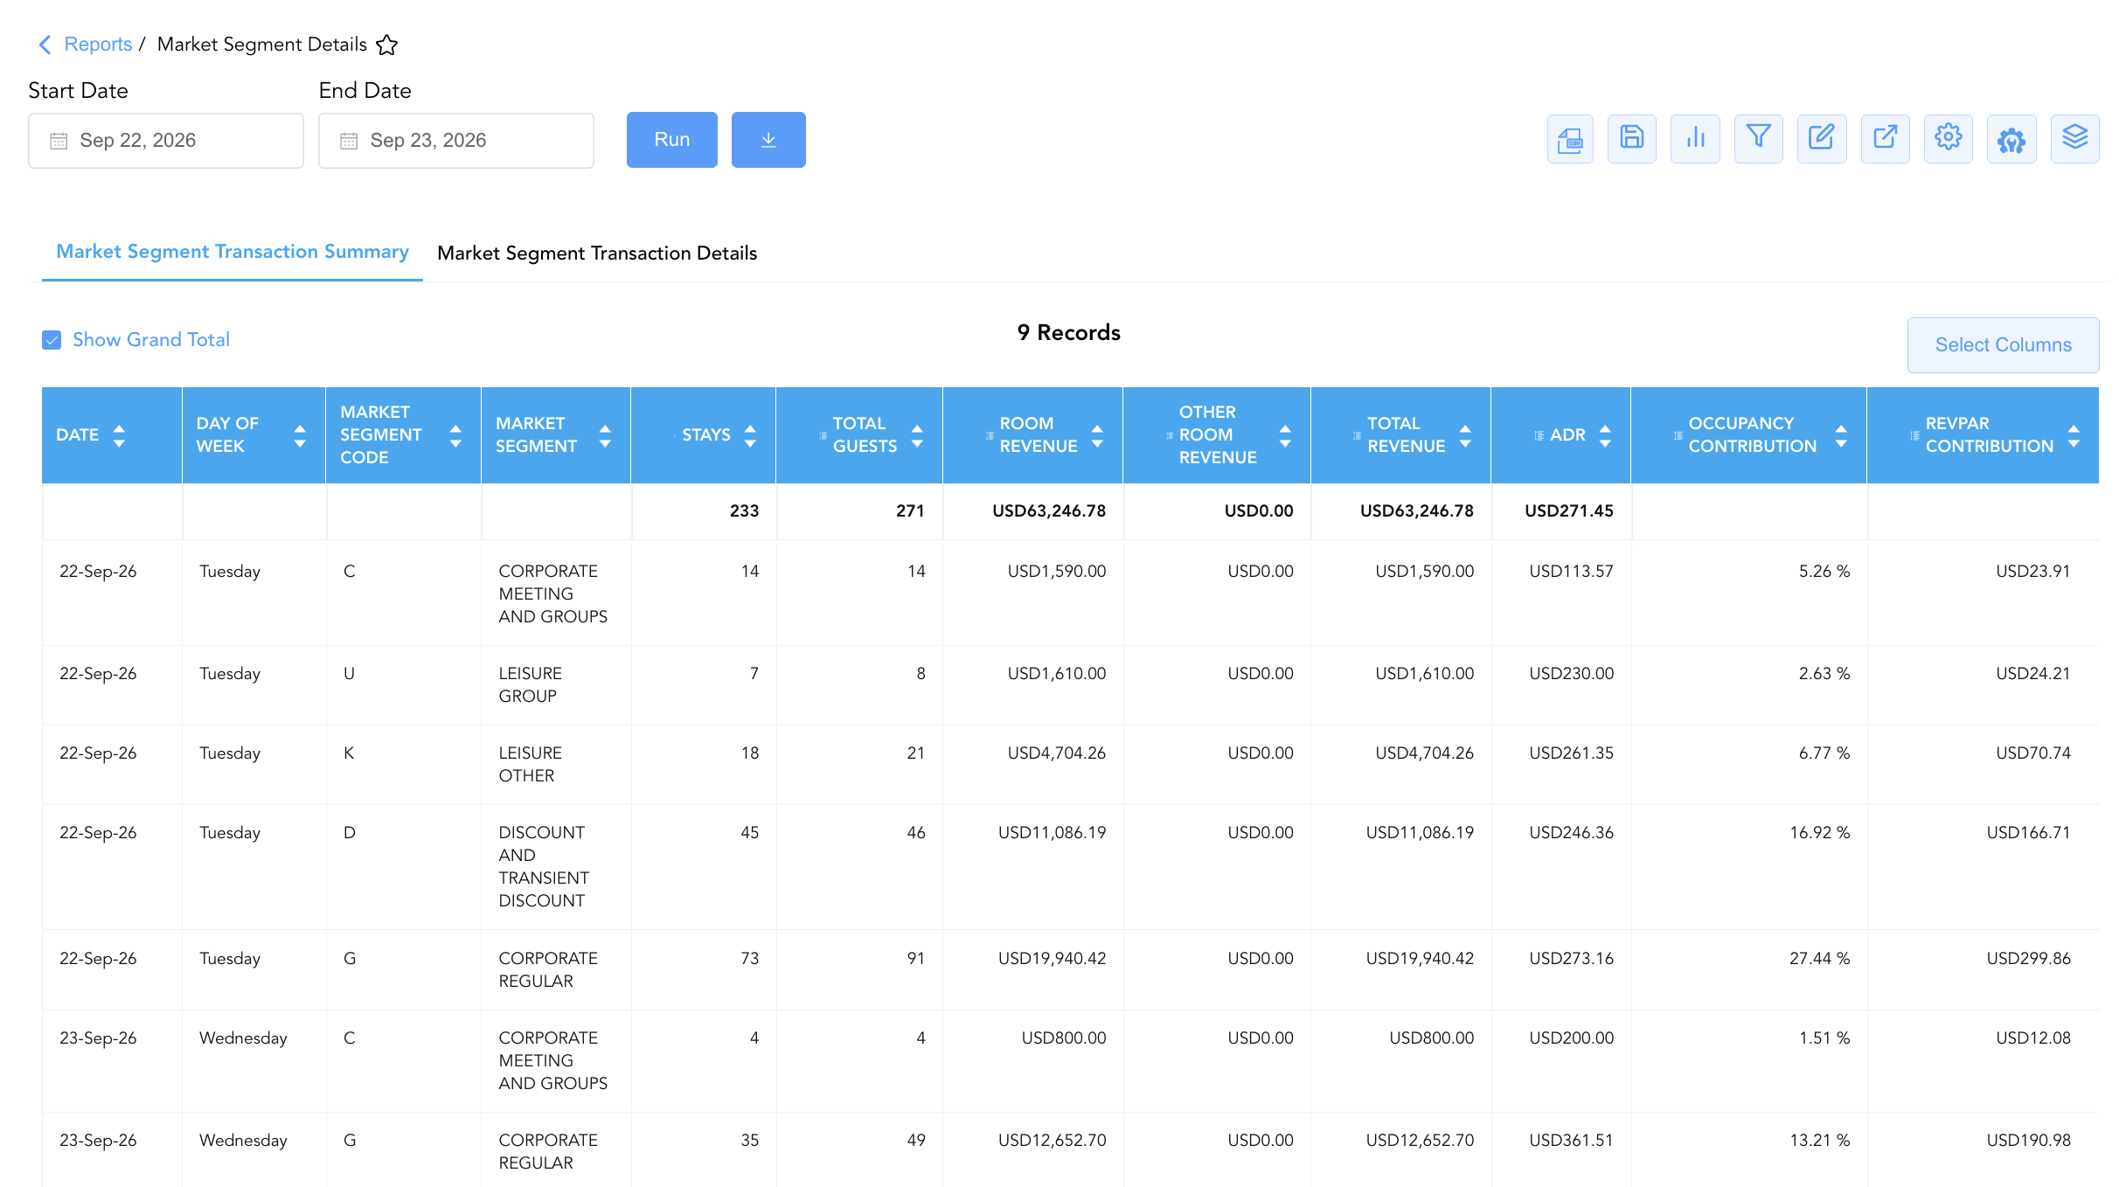This screenshot has width=2119, height=1187.
Task: Click the 27.44 % occupancy value
Action: [1820, 959]
